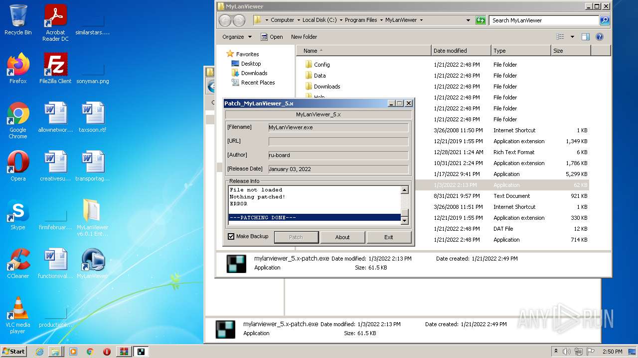Launch CCleaner desktop shortcut
638x358 pixels.
click(x=18, y=263)
